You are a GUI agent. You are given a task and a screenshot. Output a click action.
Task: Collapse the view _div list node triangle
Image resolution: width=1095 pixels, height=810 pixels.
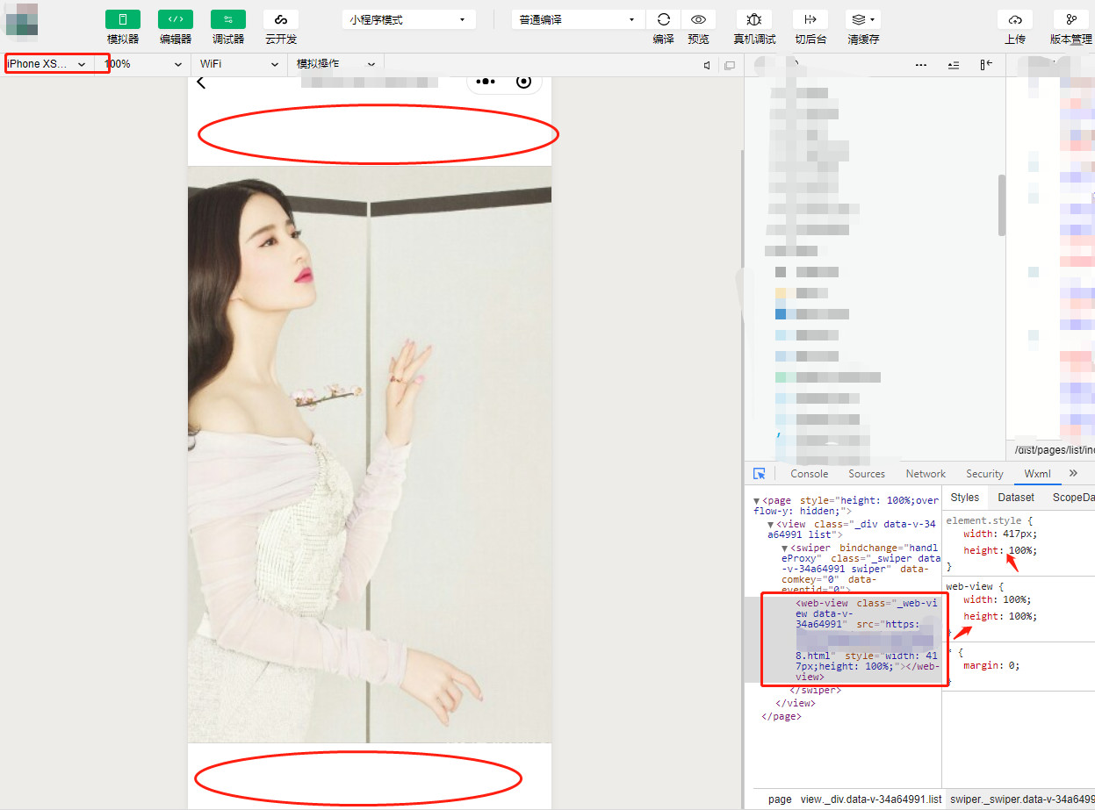[x=771, y=524]
